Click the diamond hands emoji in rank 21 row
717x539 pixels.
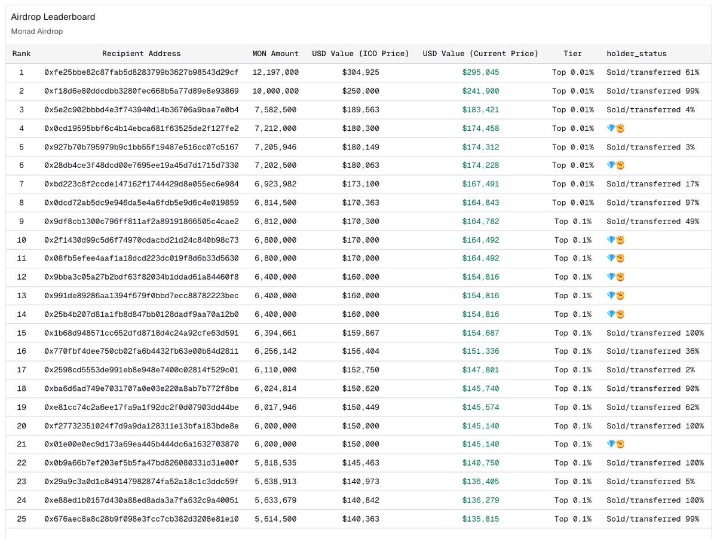615,445
